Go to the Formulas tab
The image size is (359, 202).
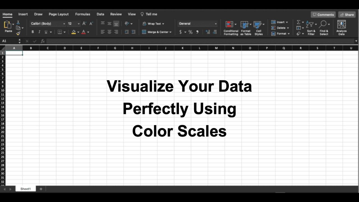point(83,14)
